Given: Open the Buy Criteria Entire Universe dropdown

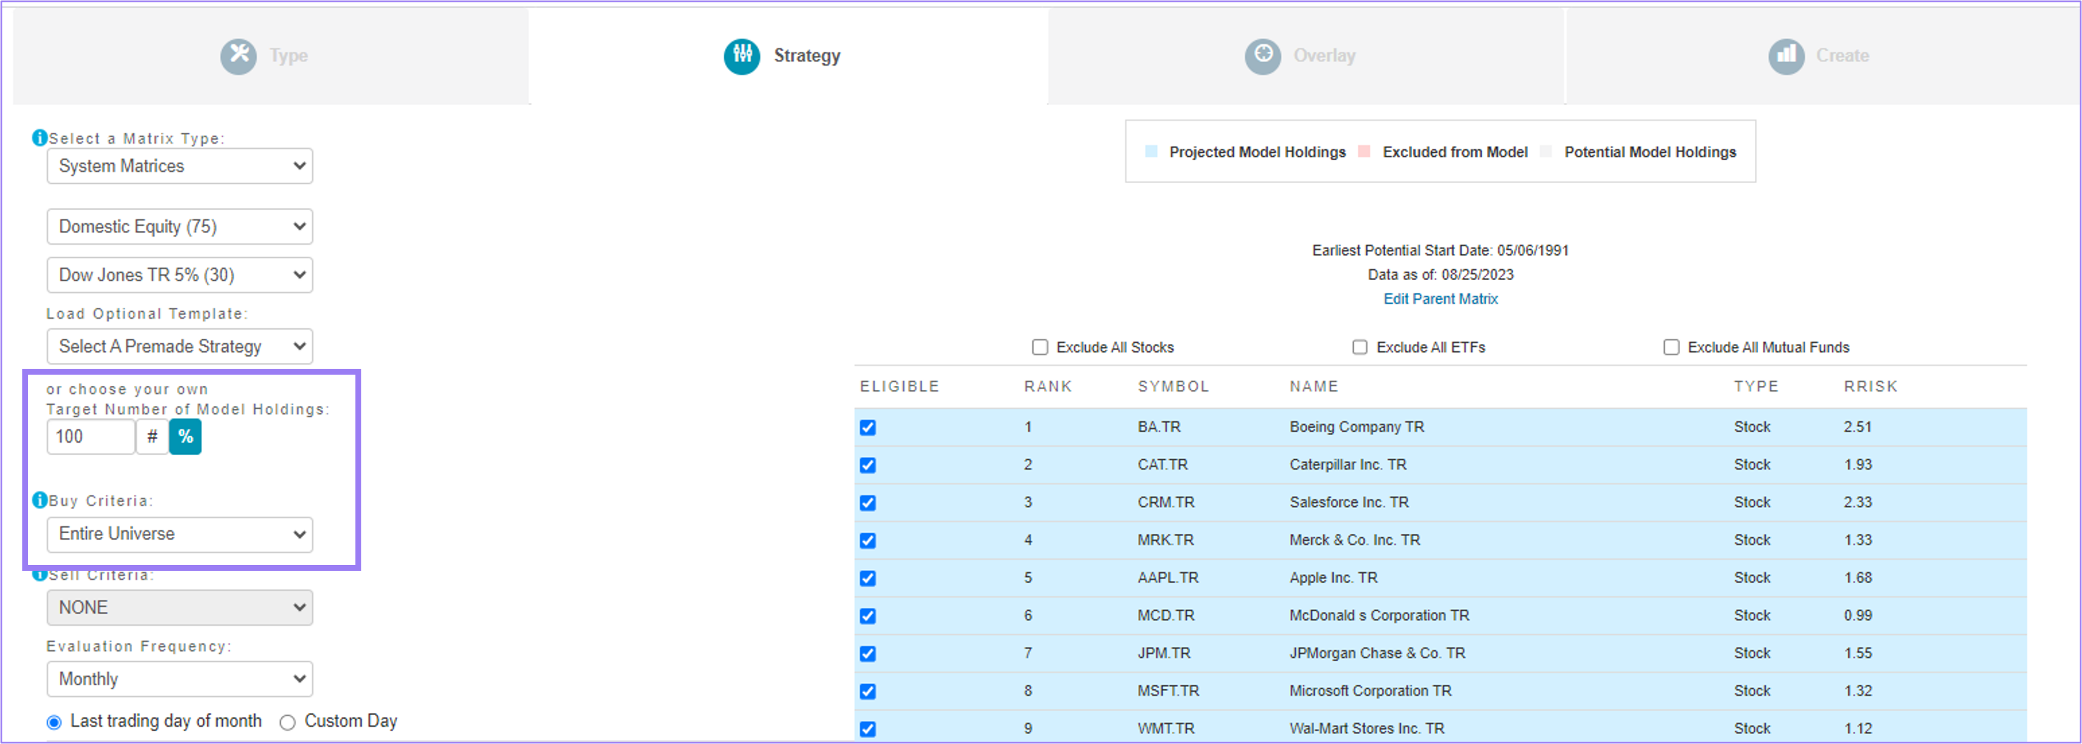Looking at the screenshot, I should click(x=179, y=534).
